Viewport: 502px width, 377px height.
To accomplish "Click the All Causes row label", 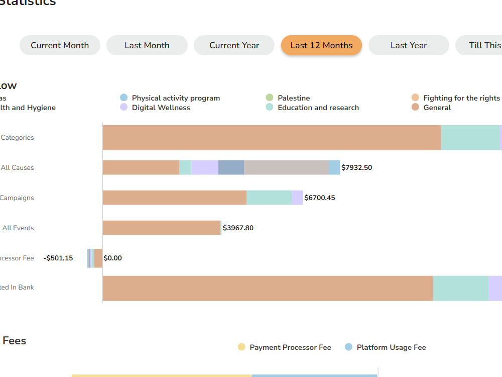I will pyautogui.click(x=18, y=167).
